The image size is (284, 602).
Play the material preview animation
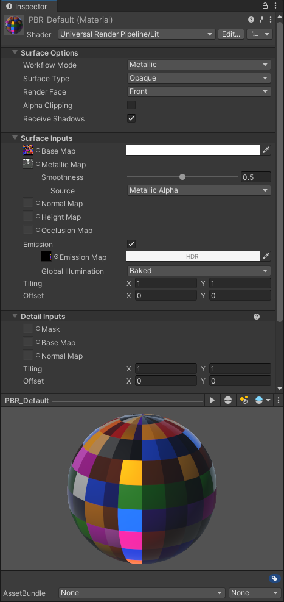coord(212,400)
